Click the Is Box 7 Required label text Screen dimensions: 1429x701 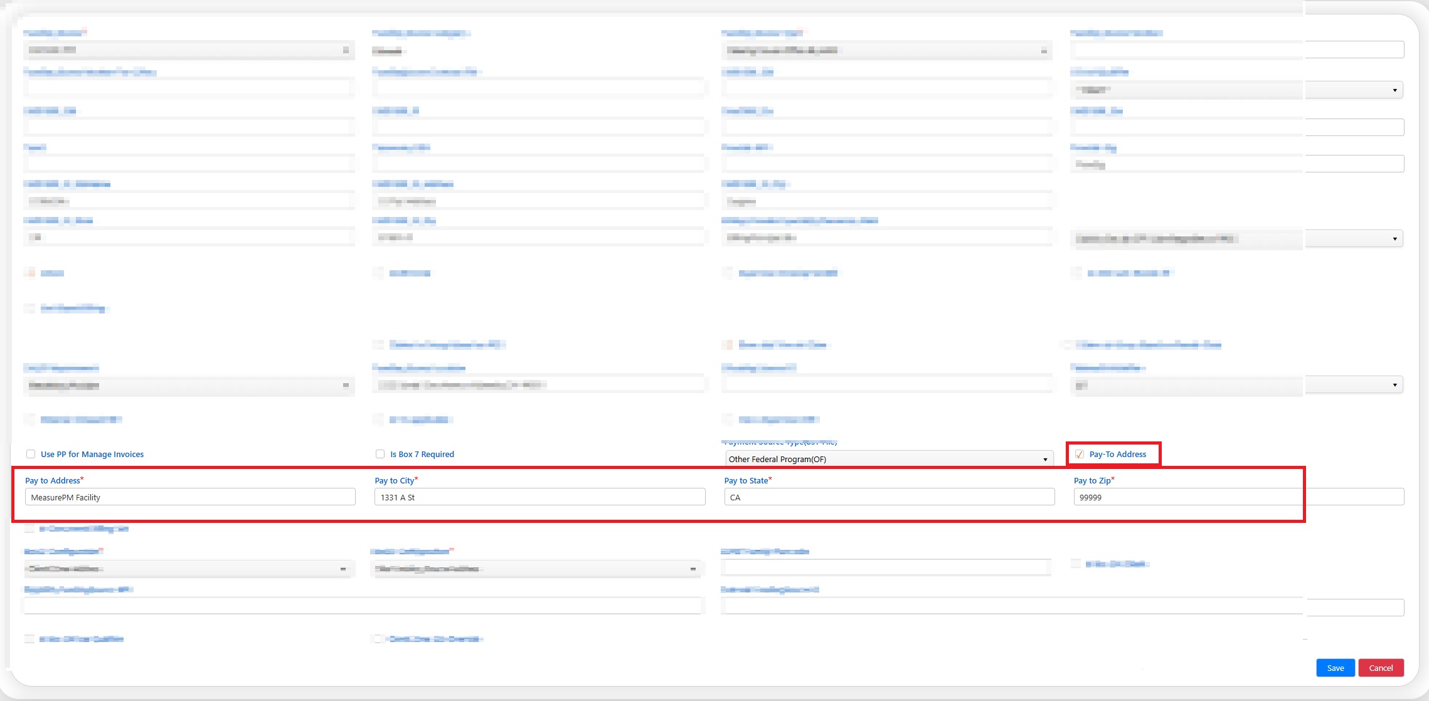coord(422,454)
